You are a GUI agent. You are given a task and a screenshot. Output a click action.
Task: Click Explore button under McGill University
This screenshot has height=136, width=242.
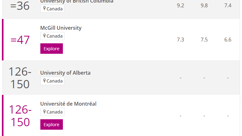point(51,49)
